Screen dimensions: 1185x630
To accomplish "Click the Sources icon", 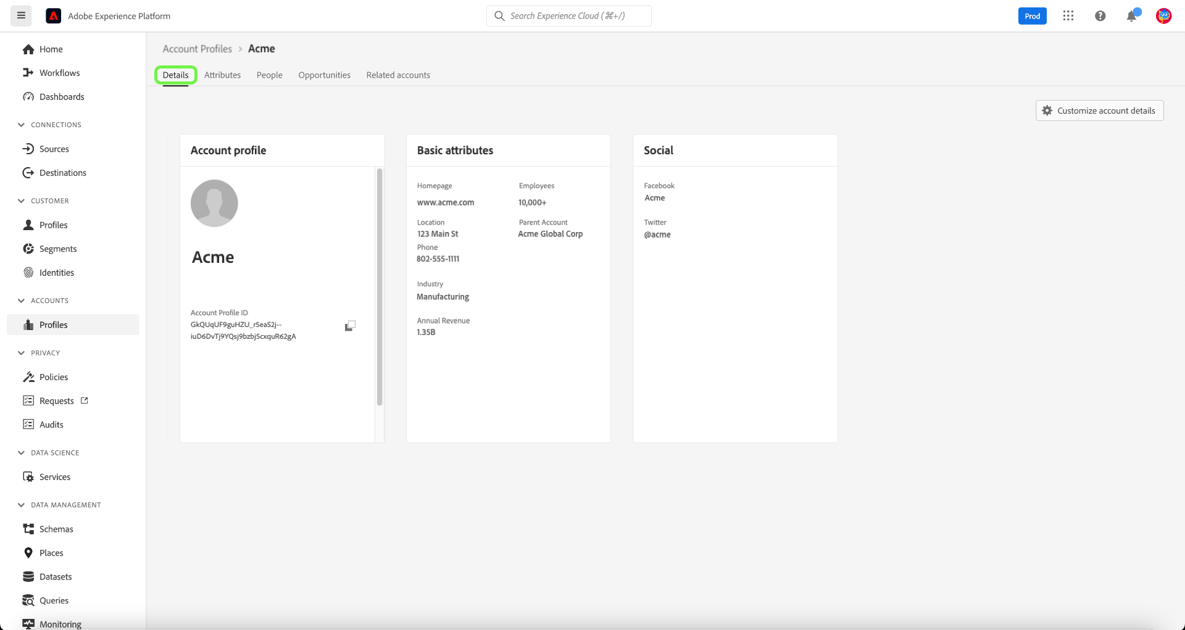I will coord(28,149).
